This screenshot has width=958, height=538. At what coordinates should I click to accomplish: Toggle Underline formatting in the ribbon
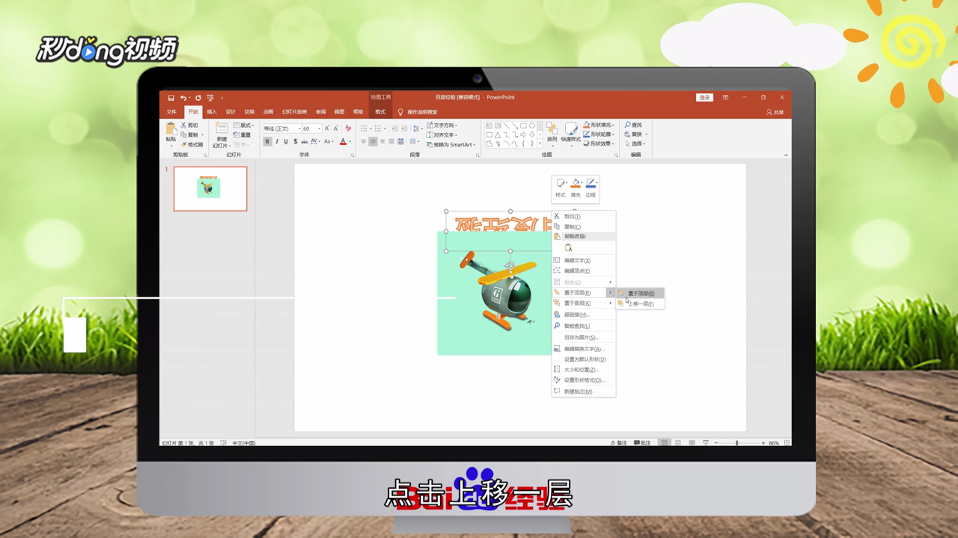(286, 141)
